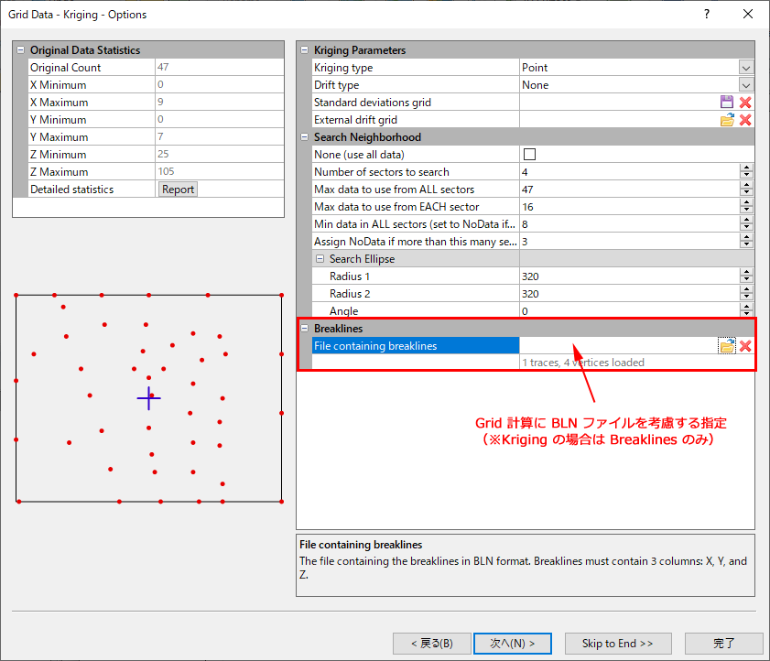Open the Drift type dropdown
Image resolution: width=770 pixels, height=661 pixels.
click(x=746, y=85)
